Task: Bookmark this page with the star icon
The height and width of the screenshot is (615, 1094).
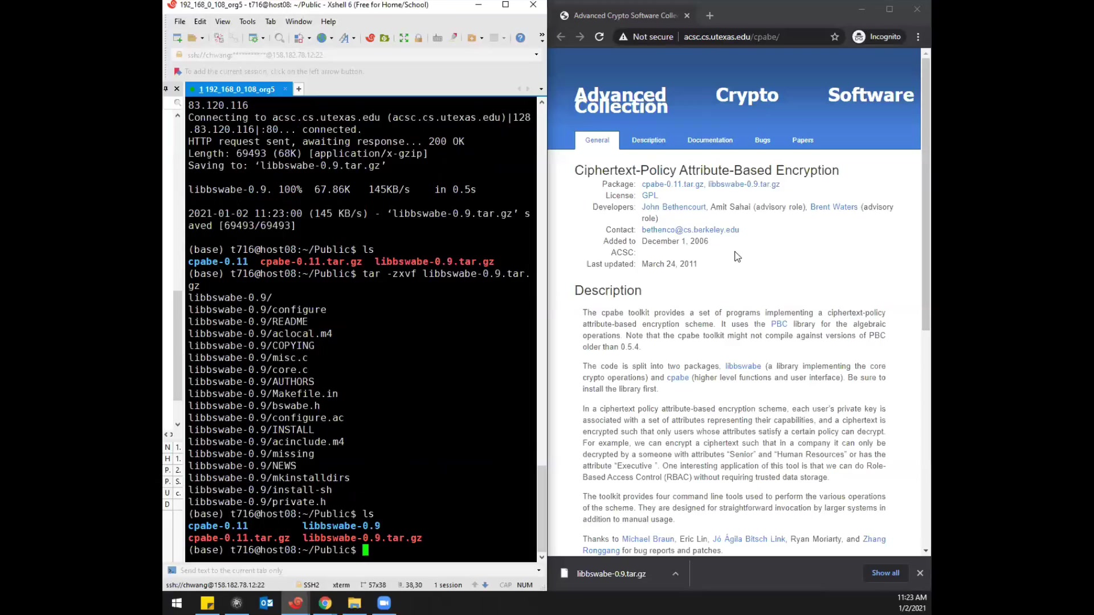Action: point(835,37)
